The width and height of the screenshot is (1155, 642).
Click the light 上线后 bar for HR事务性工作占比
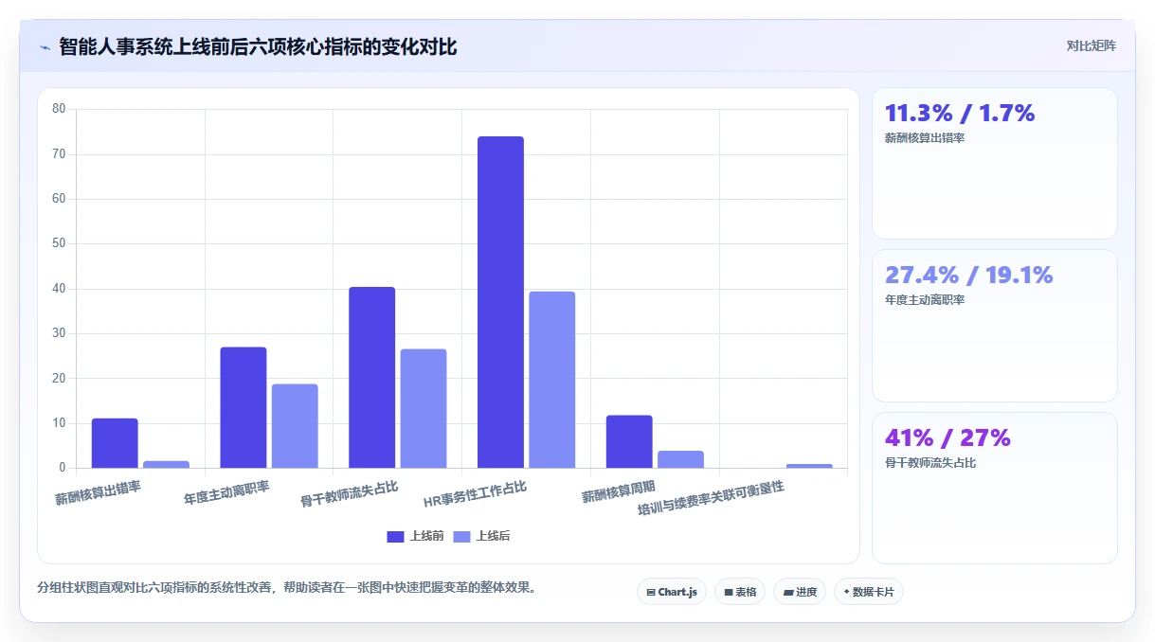click(552, 380)
